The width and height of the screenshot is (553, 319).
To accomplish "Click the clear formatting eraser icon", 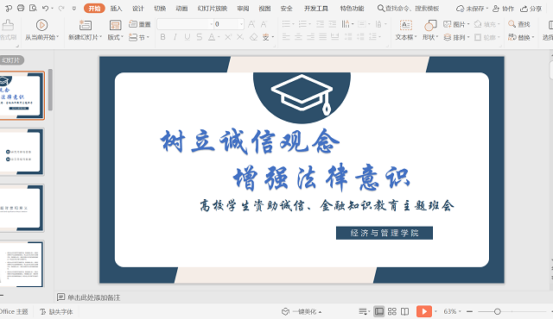I will [253, 37].
